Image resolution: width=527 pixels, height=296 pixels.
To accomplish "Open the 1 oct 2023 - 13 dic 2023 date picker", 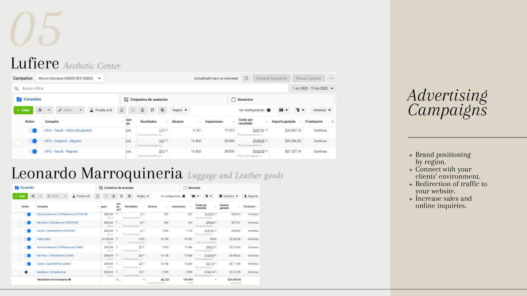I will [313, 88].
